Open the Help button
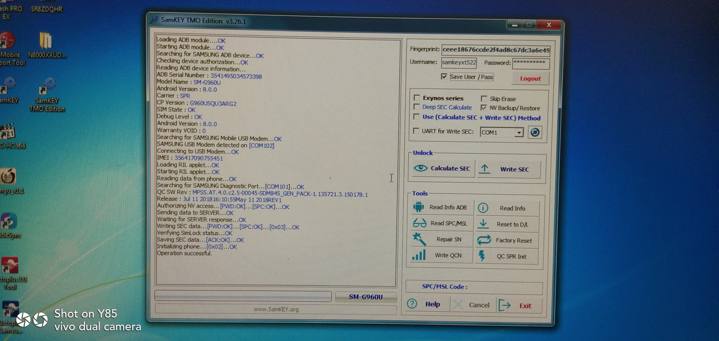Screen dimensions: 719x341 (427, 304)
